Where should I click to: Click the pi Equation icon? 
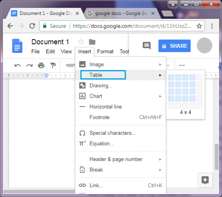coord(82,143)
